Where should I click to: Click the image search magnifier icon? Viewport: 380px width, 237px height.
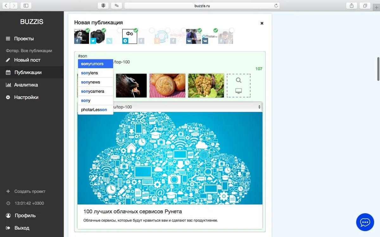tap(239, 80)
